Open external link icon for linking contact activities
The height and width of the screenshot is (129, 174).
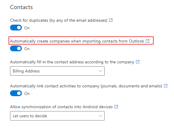[x=165, y=86]
